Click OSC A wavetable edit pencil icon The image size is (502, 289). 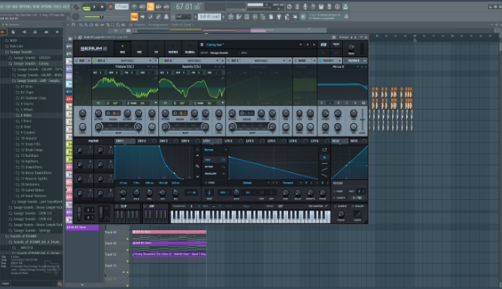click(156, 78)
